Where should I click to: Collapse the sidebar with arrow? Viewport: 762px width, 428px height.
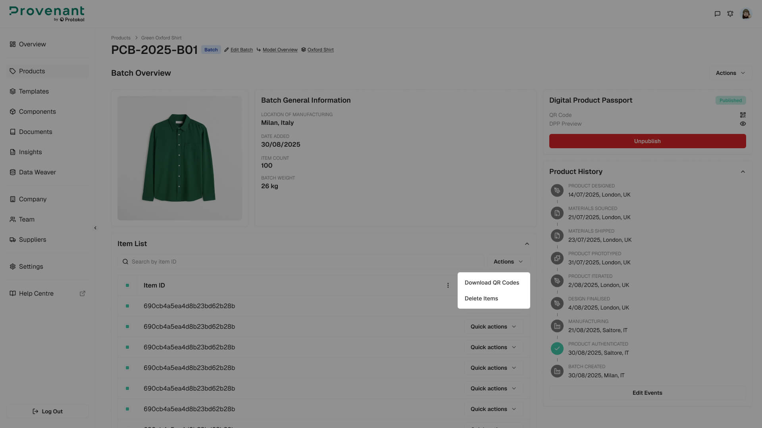[95, 228]
